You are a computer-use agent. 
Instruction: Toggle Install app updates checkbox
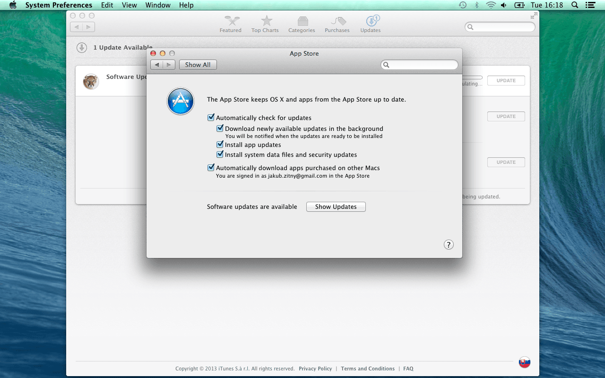[220, 145]
